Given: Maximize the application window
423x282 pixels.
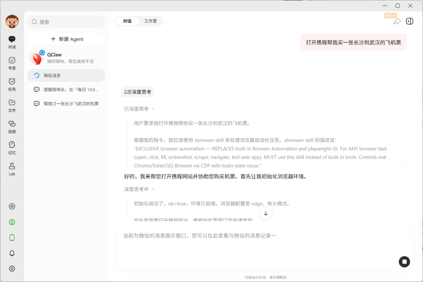Looking at the screenshot, I should (x=397, y=6).
